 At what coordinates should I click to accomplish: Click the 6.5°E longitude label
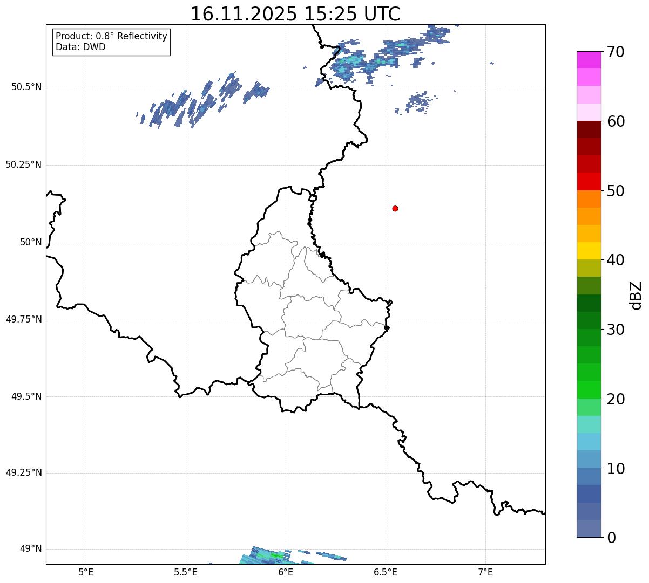point(386,572)
